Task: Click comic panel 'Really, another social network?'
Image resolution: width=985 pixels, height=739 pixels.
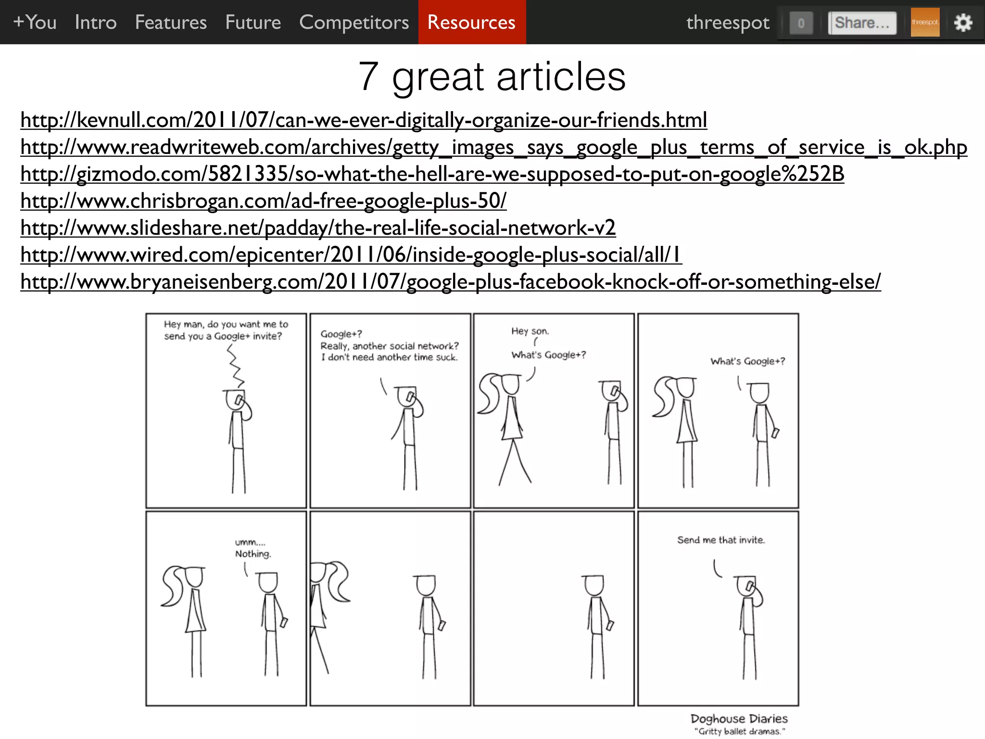Action: pos(390,411)
